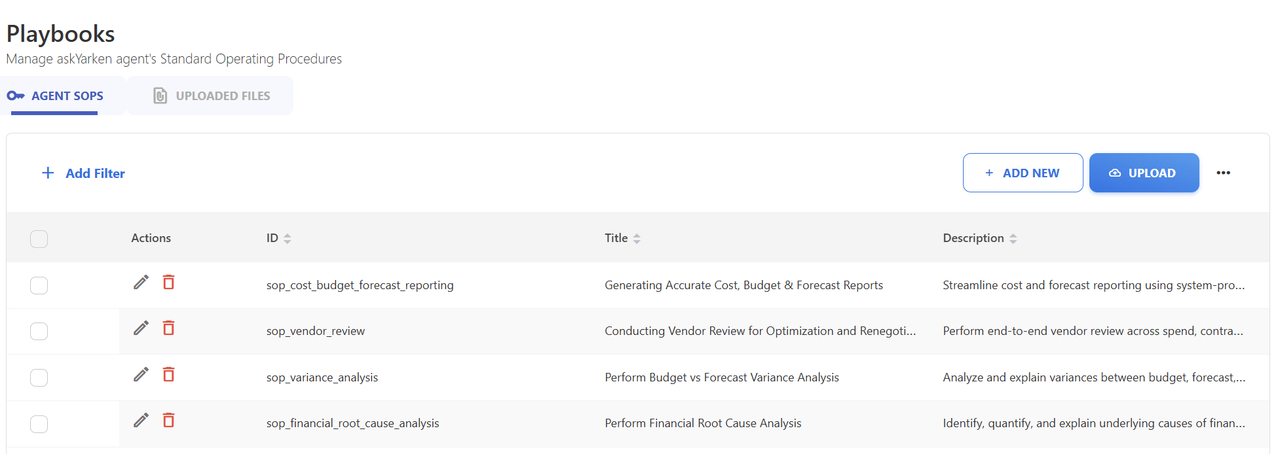Edit the sop_variance_analysis entry
Viewport: 1280px width, 454px height.
(x=141, y=374)
